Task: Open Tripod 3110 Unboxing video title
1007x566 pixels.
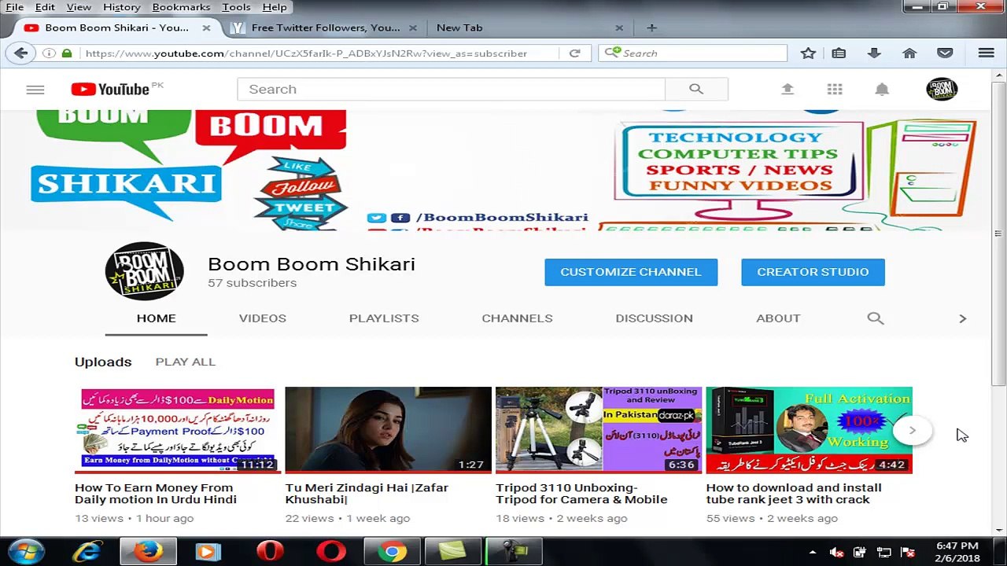Action: tap(581, 494)
